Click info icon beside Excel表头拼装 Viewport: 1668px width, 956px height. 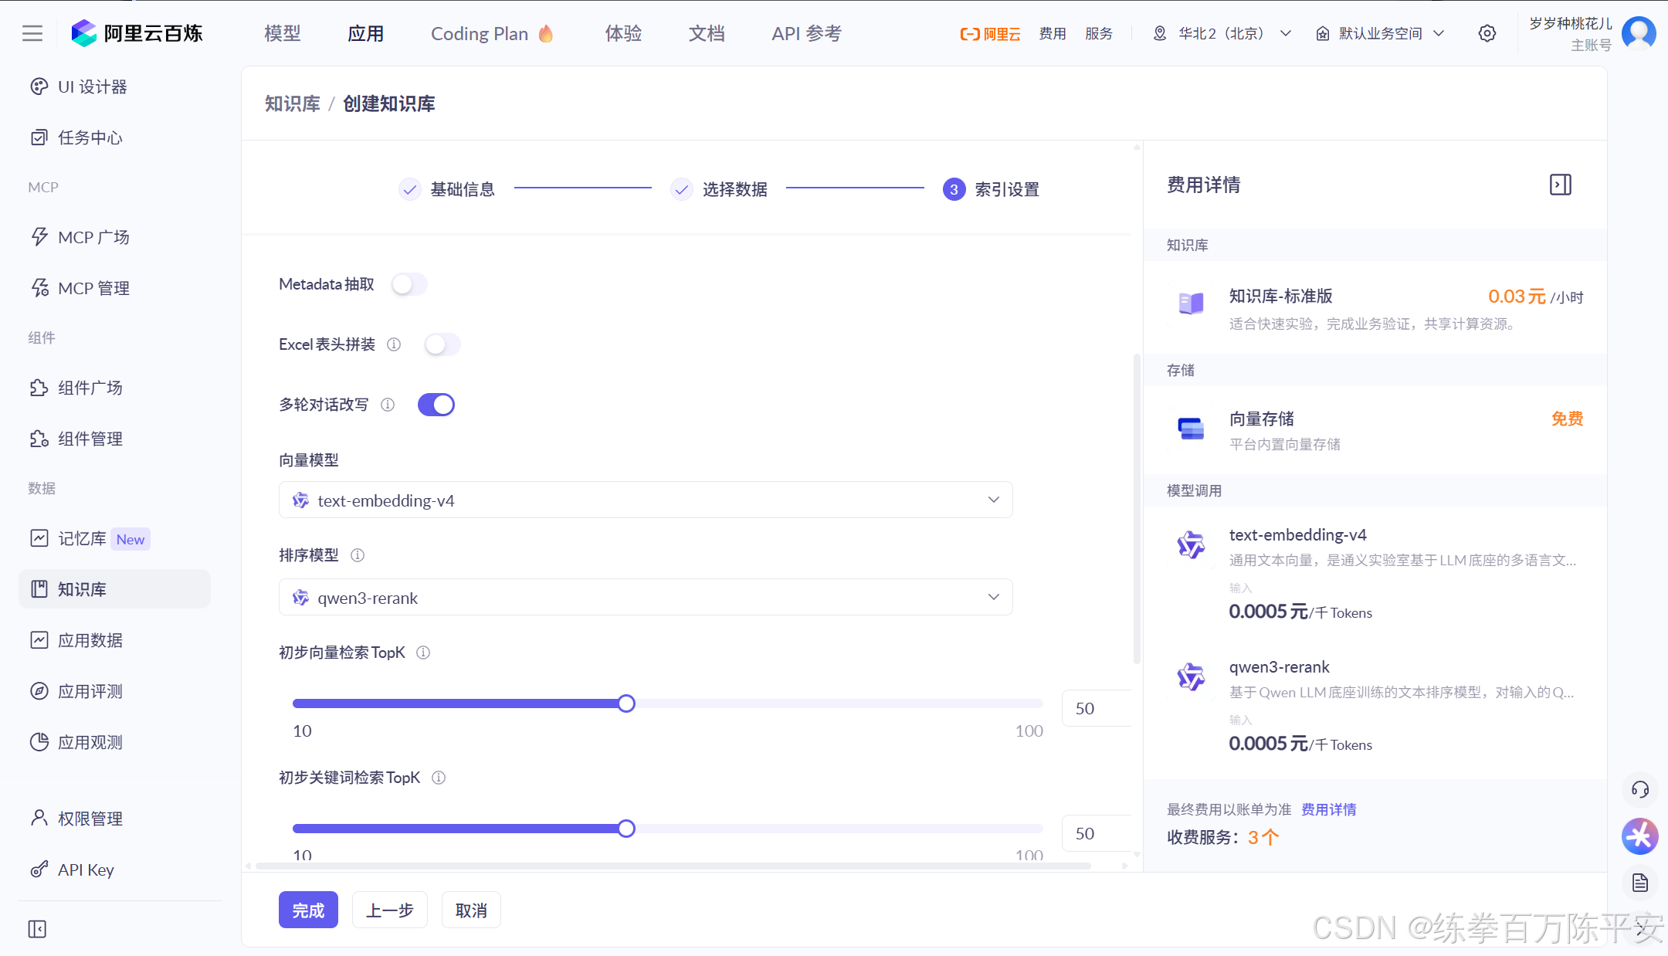[x=394, y=344]
